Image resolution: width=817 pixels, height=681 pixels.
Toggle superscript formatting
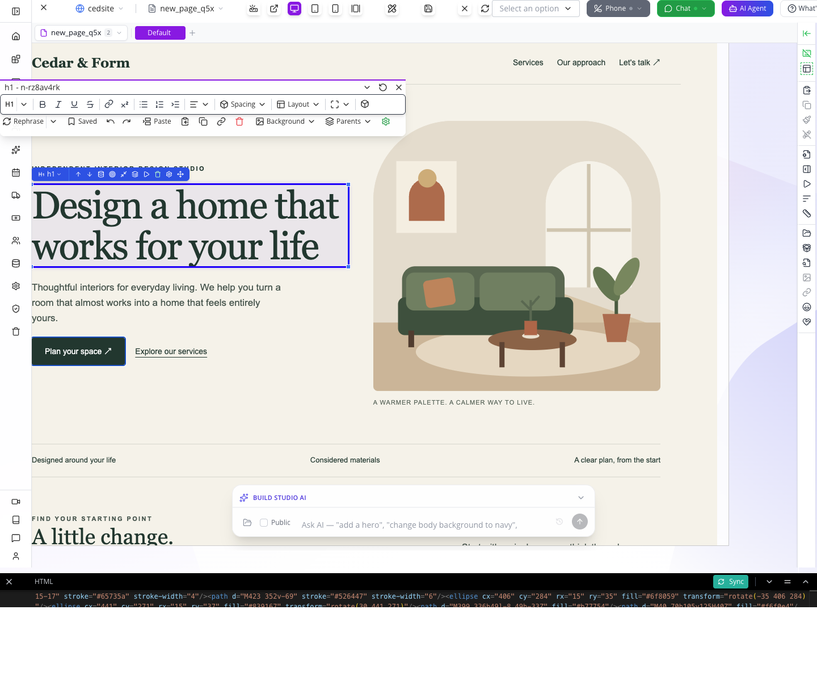point(125,104)
